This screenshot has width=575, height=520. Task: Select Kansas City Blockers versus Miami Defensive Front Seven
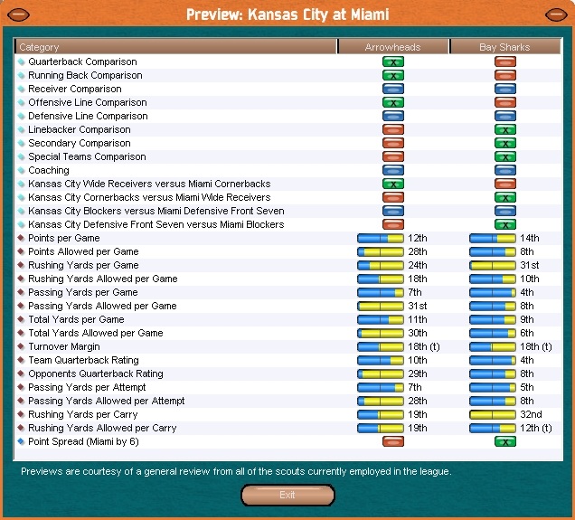(156, 211)
